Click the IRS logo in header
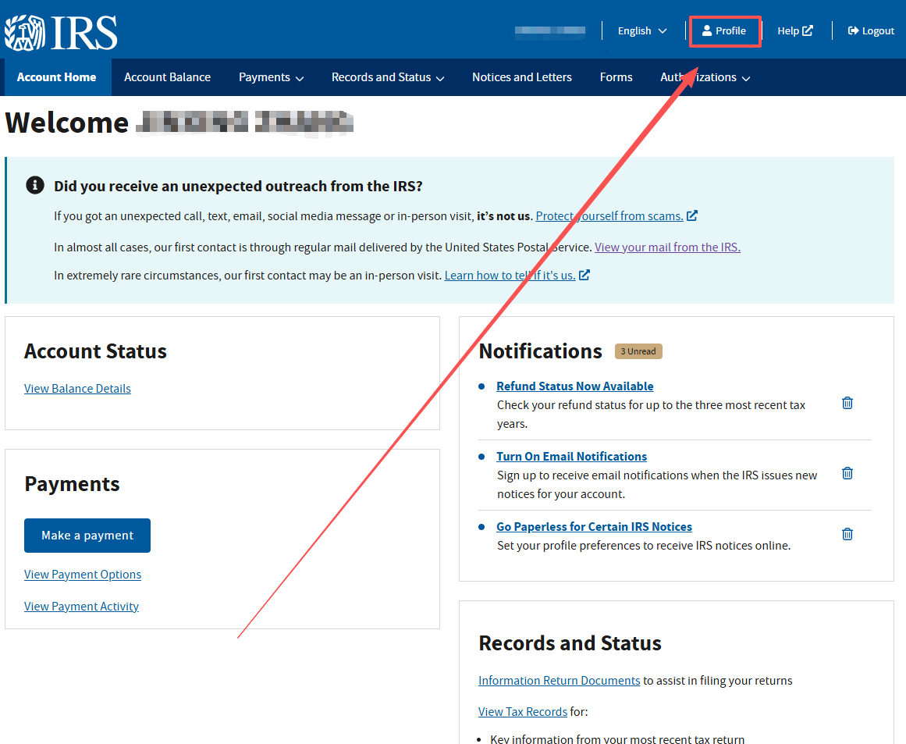The height and width of the screenshot is (744, 906). 61,31
